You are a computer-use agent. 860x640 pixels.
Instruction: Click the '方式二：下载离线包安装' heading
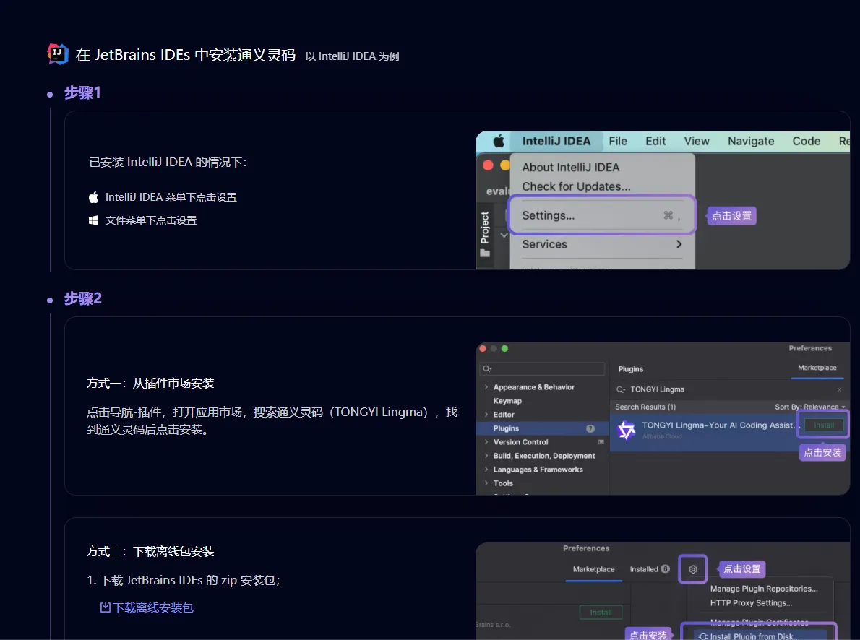(x=150, y=552)
